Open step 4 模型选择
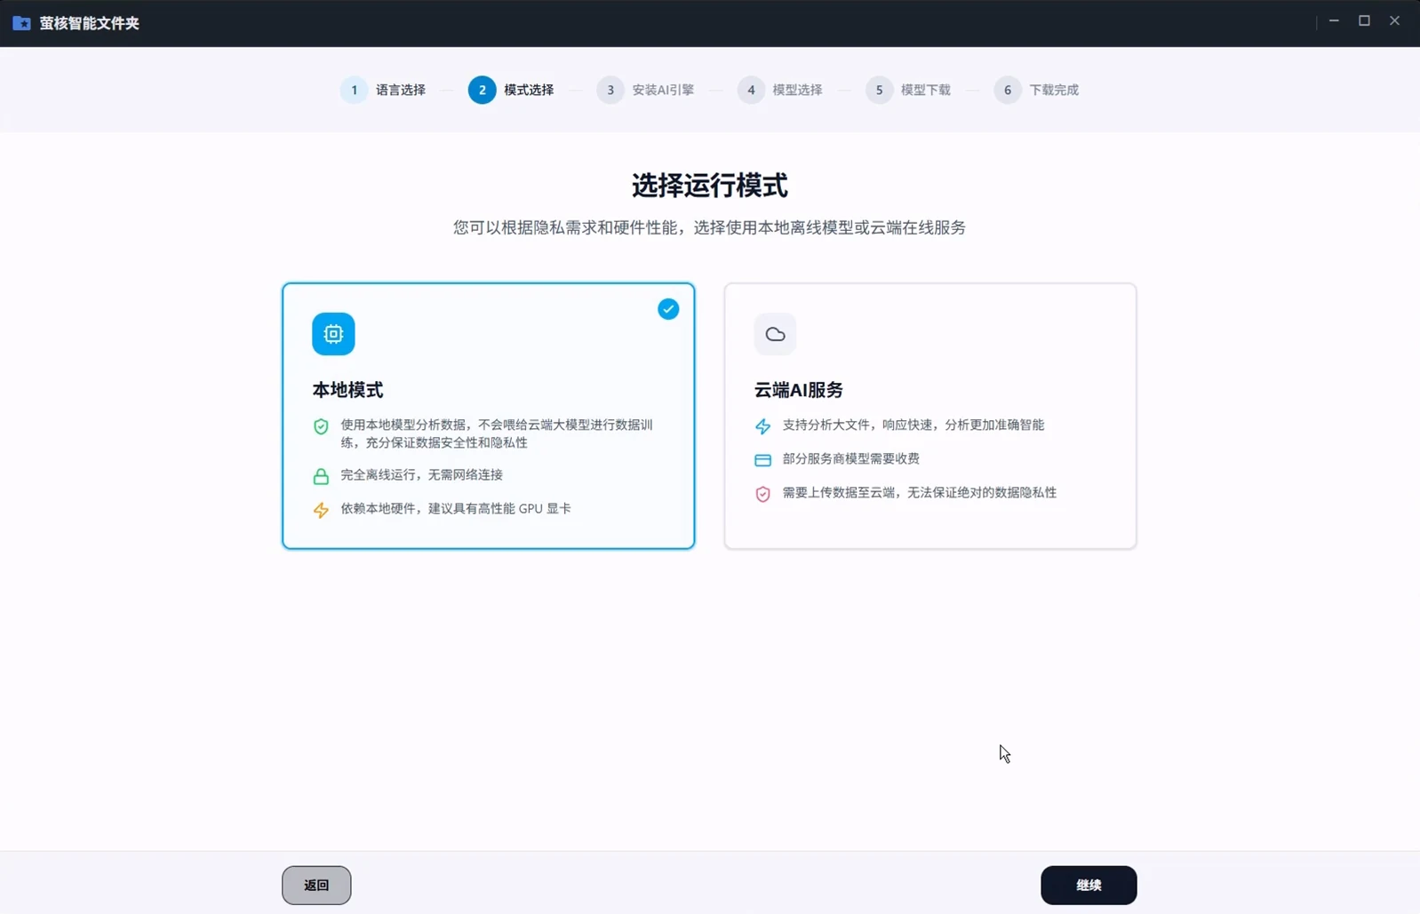The image size is (1420, 914). tap(780, 90)
